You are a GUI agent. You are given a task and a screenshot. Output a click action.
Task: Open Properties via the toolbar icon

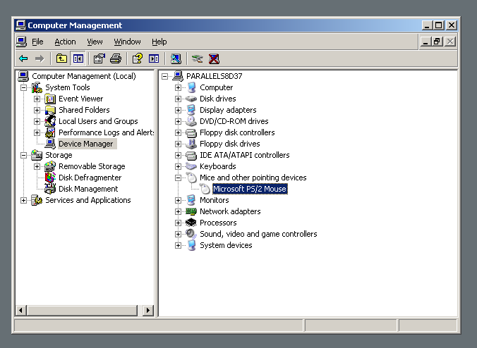pyautogui.click(x=99, y=58)
